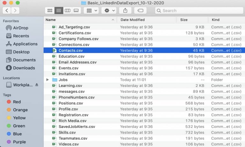Open the Downloads sidebar item

point(24,68)
